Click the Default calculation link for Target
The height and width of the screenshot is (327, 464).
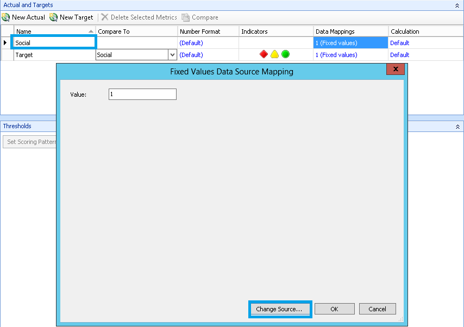pos(399,54)
